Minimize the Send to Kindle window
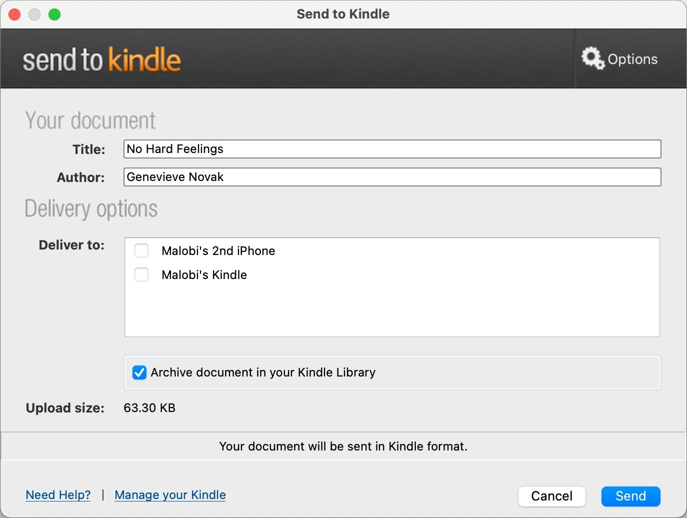This screenshot has height=518, width=687. coord(34,14)
